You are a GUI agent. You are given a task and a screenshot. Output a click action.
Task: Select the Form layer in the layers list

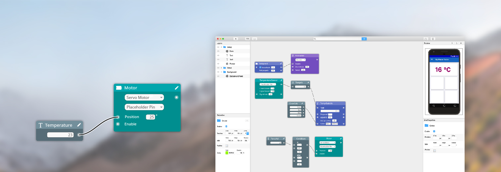point(231,51)
